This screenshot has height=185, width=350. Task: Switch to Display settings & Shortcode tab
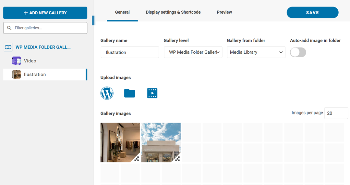[173, 12]
